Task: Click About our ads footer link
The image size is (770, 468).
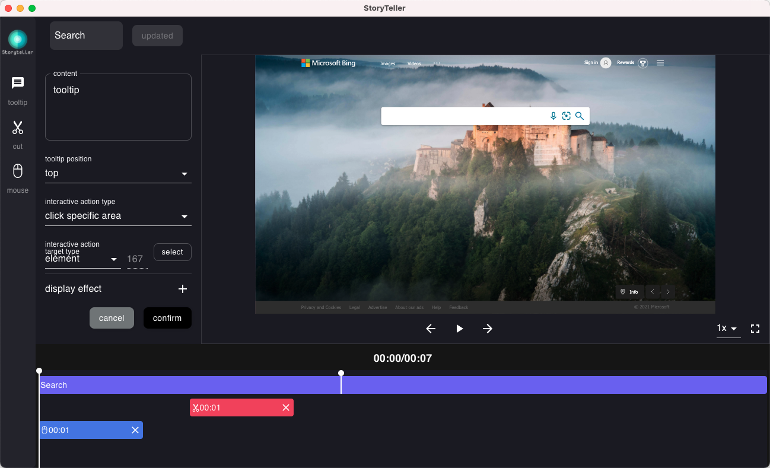Action: [409, 307]
